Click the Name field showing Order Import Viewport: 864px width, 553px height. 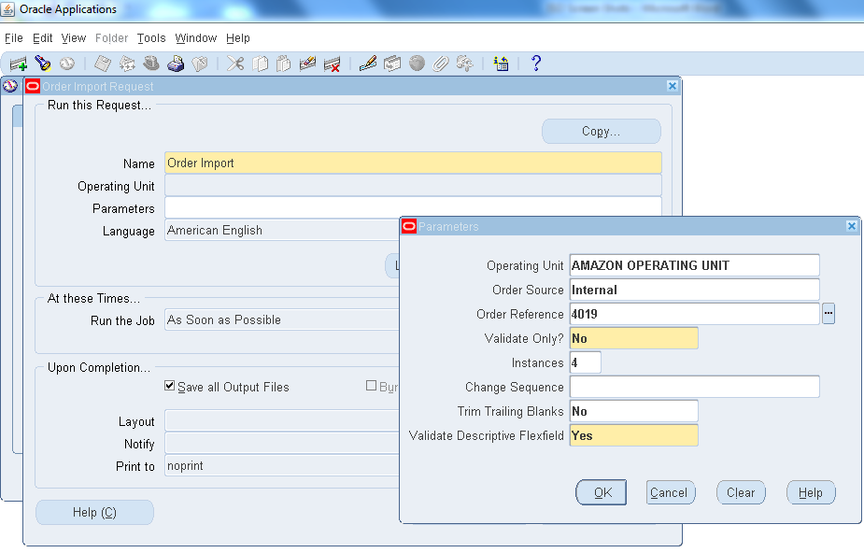[413, 163]
